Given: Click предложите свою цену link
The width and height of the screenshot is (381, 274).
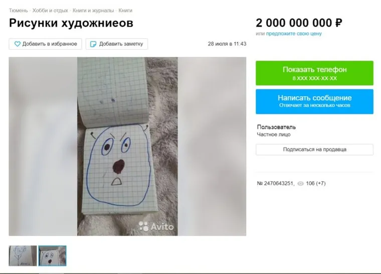Looking at the screenshot, I should 294,34.
